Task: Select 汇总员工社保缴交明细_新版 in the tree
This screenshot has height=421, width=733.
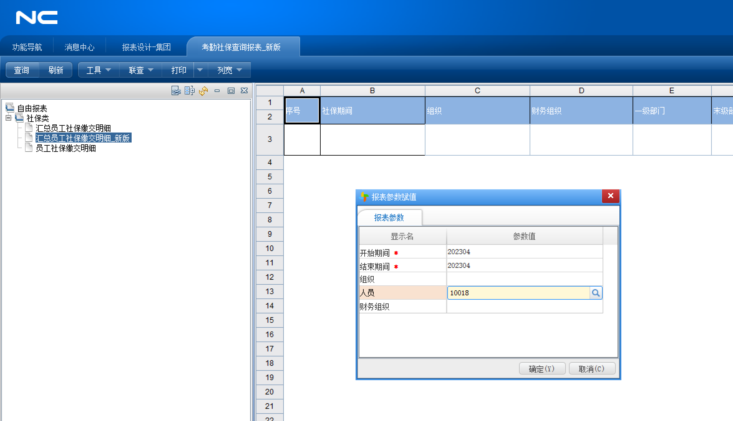Action: [83, 138]
